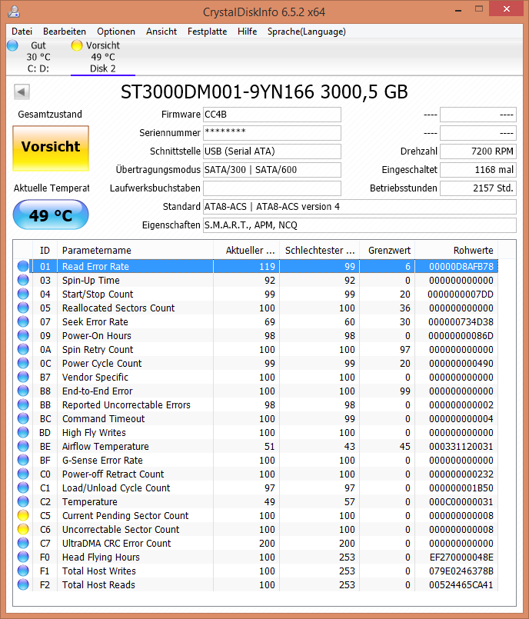Click the status orb of Vendor Specific
The image size is (529, 619).
point(23,377)
